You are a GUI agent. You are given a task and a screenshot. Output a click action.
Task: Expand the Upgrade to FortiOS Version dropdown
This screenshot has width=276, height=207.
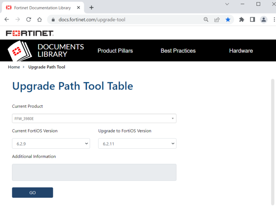coord(137,144)
